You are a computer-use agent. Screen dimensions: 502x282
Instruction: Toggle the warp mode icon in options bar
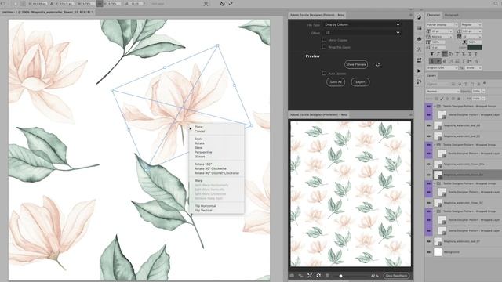[206, 4]
